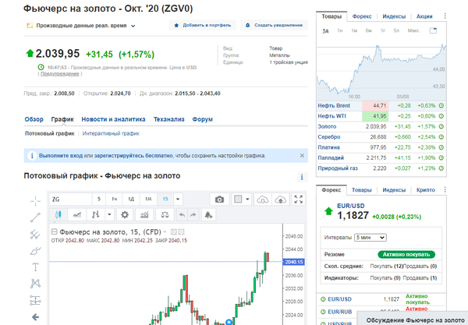Open three-dot menu of Forex widget
This screenshot has height=325, width=468.
point(445,189)
